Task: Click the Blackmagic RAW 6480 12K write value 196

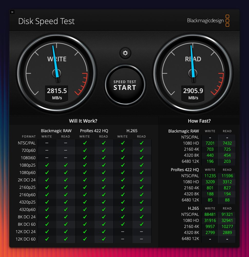Action: 210,161
